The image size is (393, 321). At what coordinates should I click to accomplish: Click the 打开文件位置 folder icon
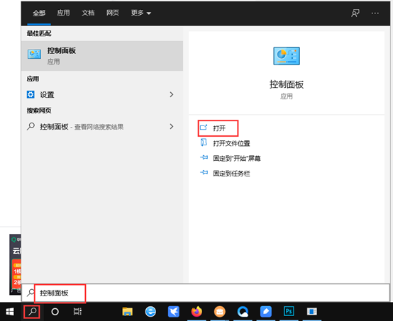click(204, 142)
